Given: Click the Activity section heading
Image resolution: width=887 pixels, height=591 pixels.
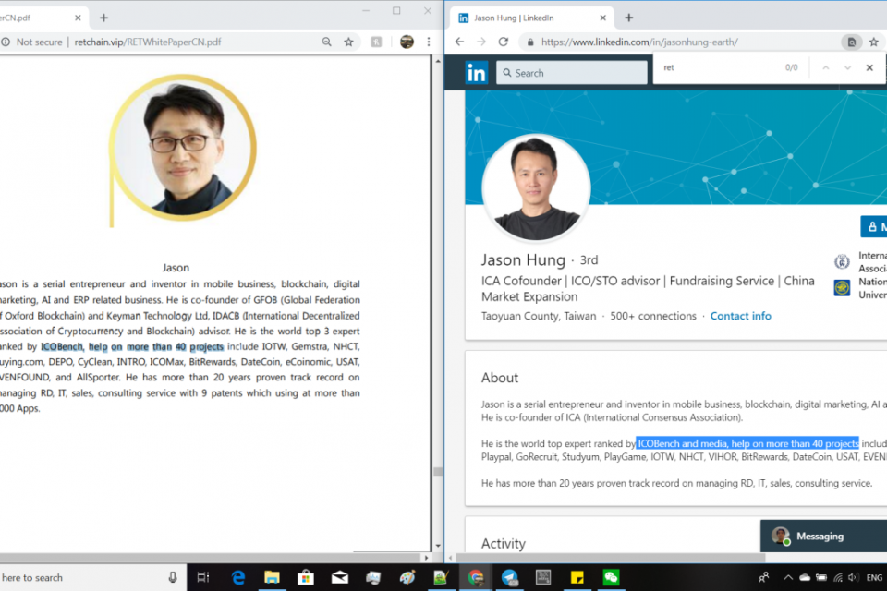Looking at the screenshot, I should (504, 544).
